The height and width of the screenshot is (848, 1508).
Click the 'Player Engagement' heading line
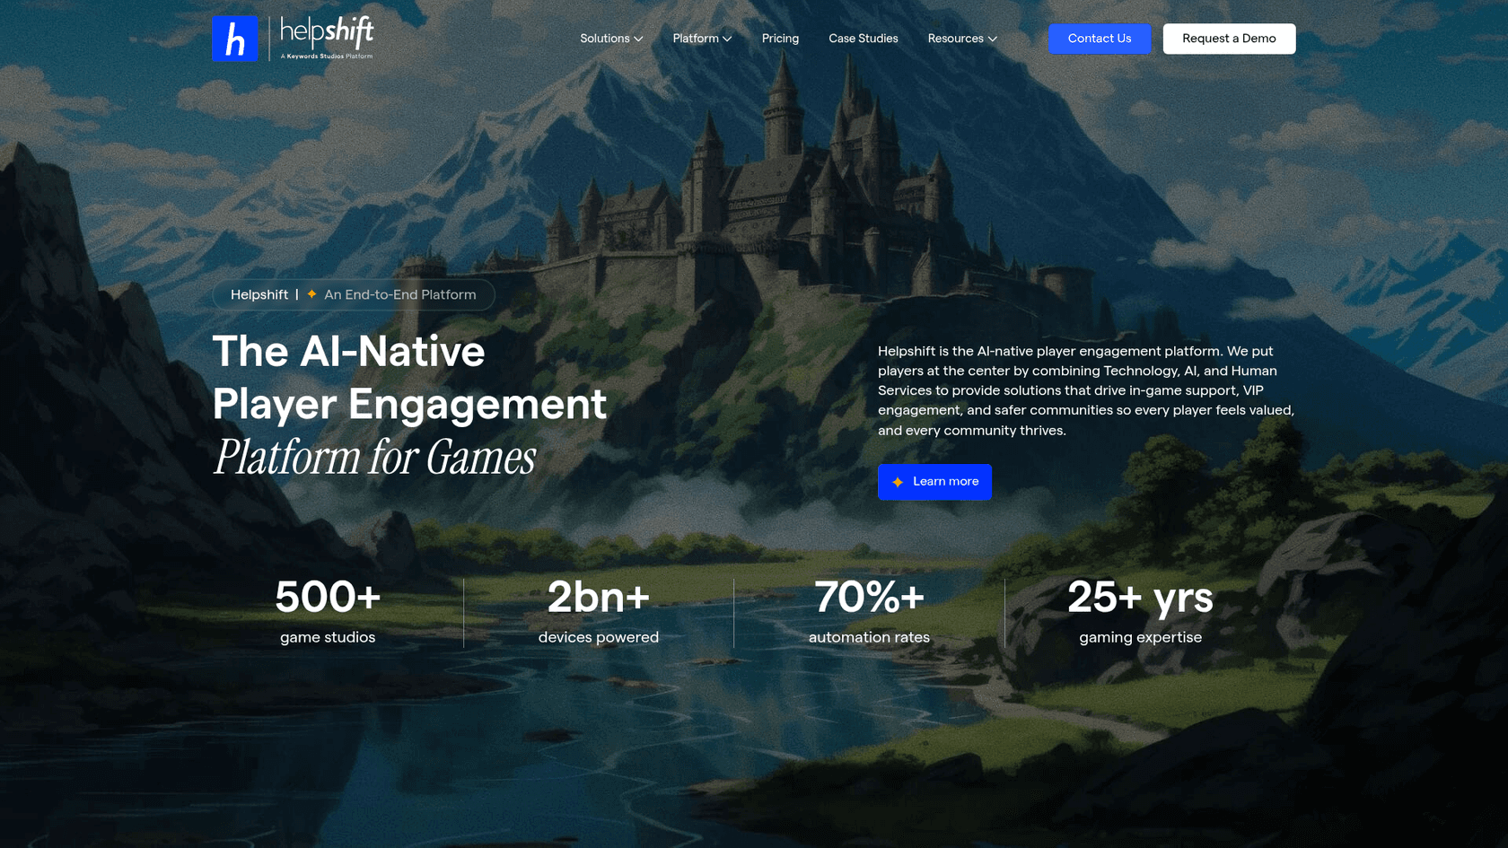409,405
